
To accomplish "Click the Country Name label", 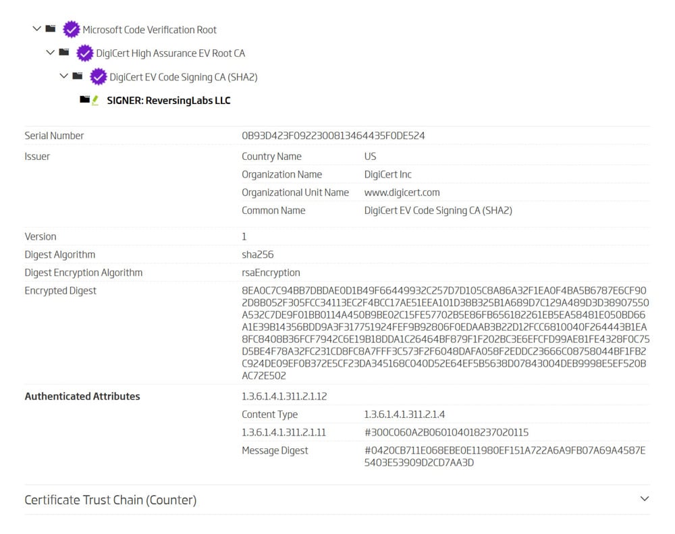I will 271,157.
